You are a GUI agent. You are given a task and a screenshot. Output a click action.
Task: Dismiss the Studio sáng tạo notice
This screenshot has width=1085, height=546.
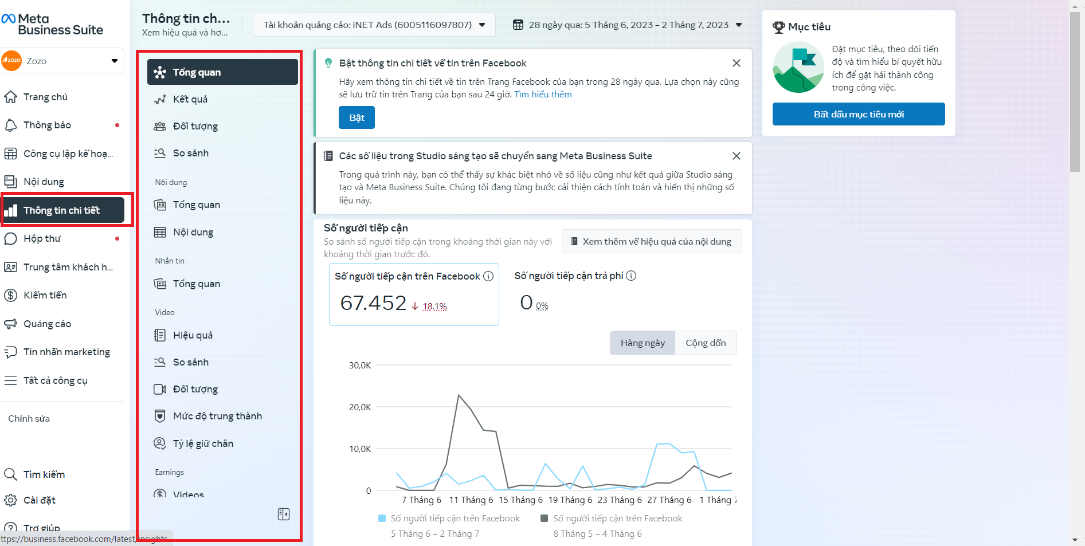click(737, 156)
